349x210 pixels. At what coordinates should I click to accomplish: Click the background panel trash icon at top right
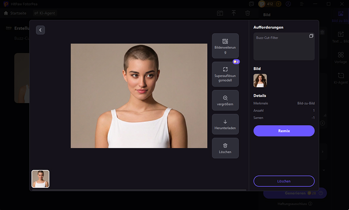point(322,32)
